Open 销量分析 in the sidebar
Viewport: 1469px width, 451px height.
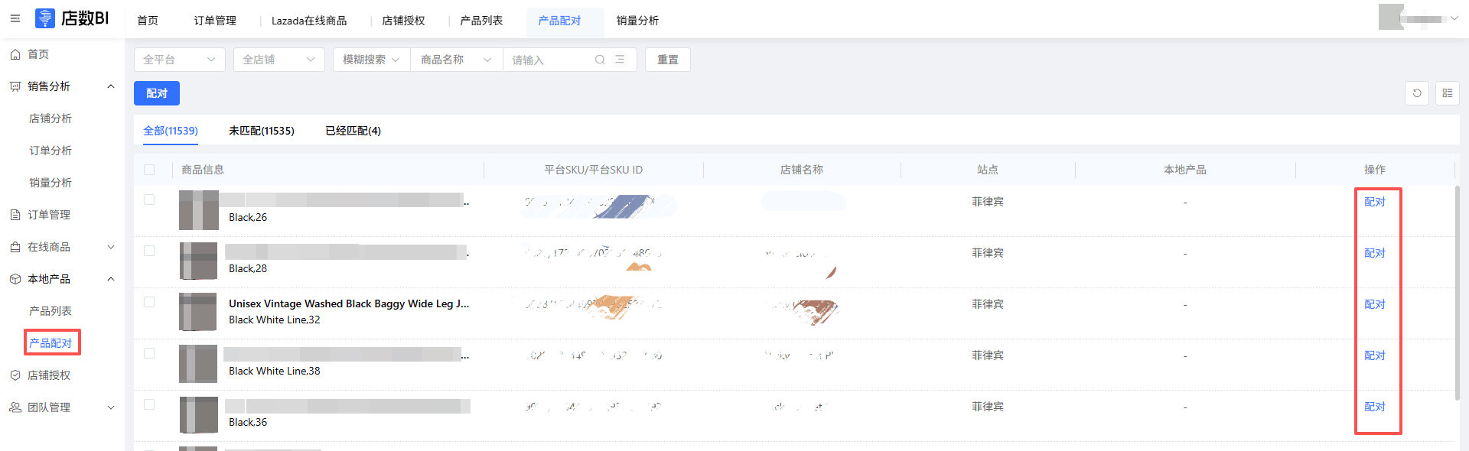50,183
